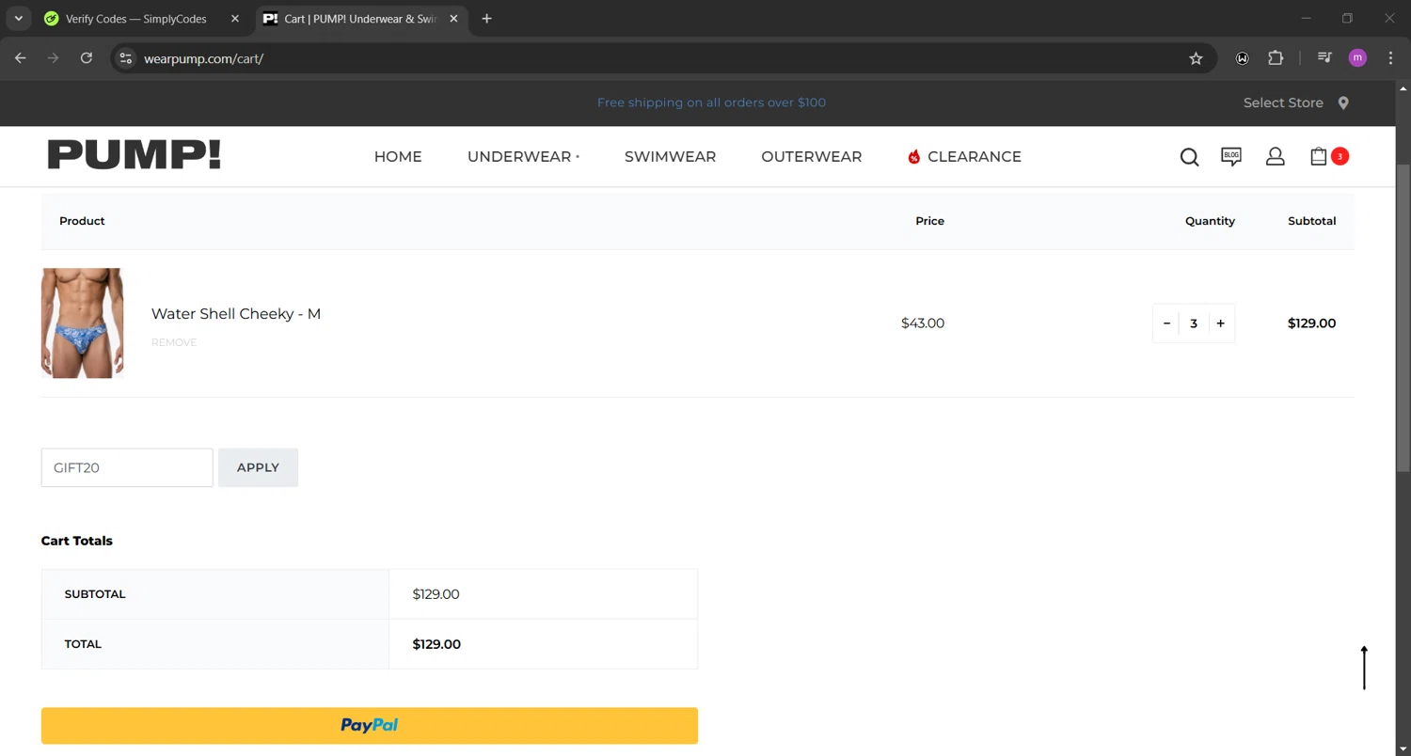Image resolution: width=1411 pixels, height=756 pixels.
Task: Click the Price column header
Action: click(929, 221)
